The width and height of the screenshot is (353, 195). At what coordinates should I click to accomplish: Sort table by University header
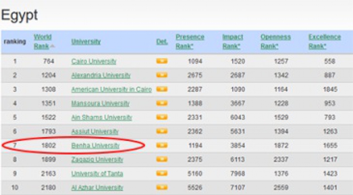[x=86, y=42]
